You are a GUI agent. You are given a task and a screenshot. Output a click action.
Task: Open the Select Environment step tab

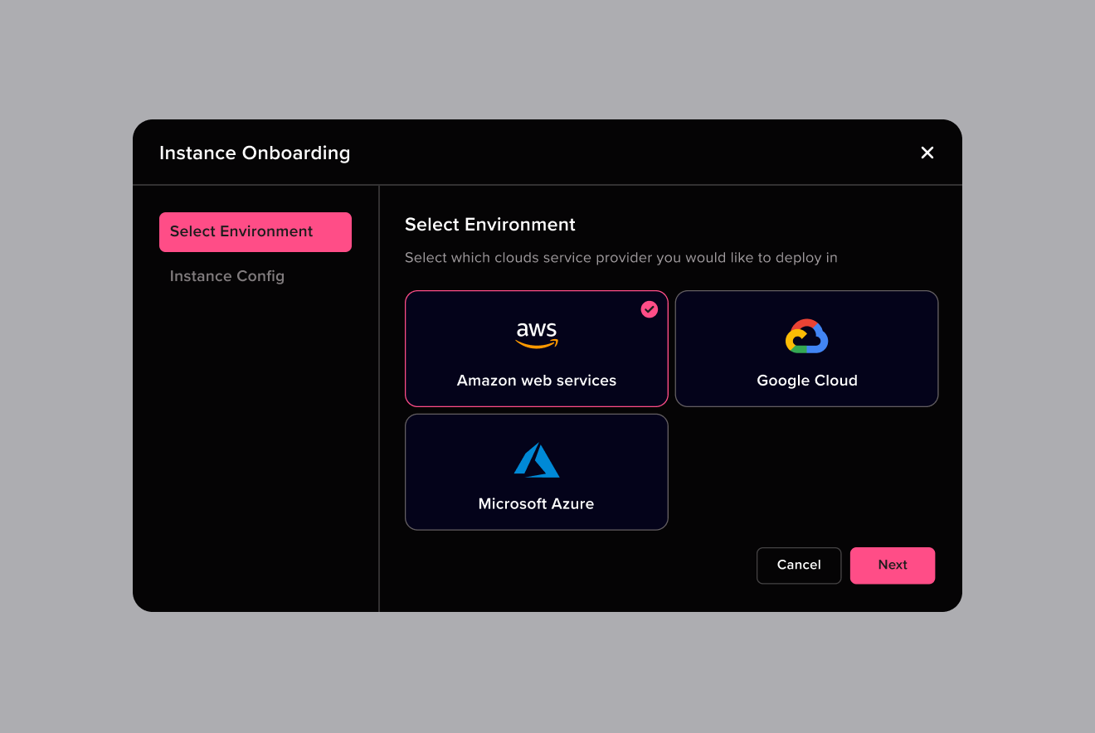(255, 232)
